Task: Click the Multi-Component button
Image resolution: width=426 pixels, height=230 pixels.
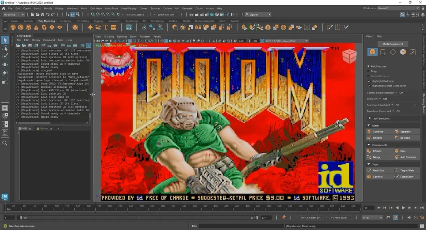Action: tap(393, 44)
